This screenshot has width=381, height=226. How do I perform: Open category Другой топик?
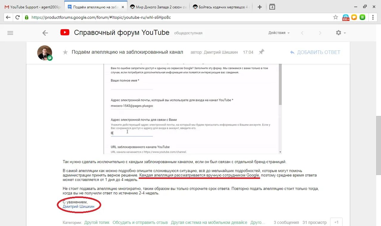pyautogui.click(x=97, y=222)
